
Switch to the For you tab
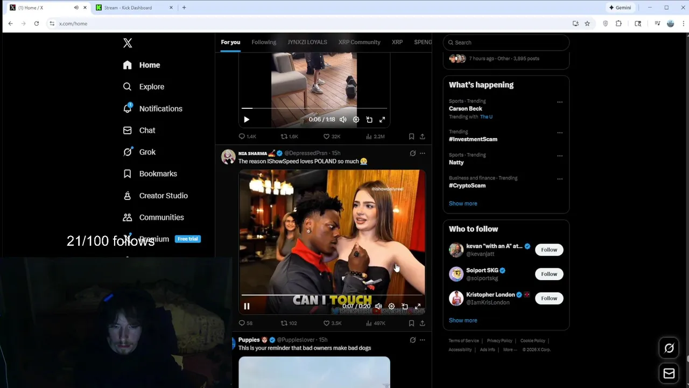tap(230, 42)
